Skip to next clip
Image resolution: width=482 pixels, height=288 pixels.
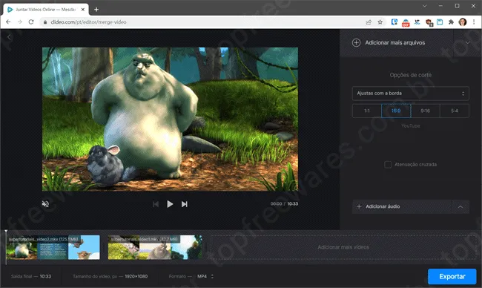click(184, 204)
